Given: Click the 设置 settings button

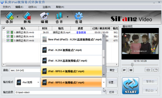Looking at the screenshot, I should click(112, 82).
